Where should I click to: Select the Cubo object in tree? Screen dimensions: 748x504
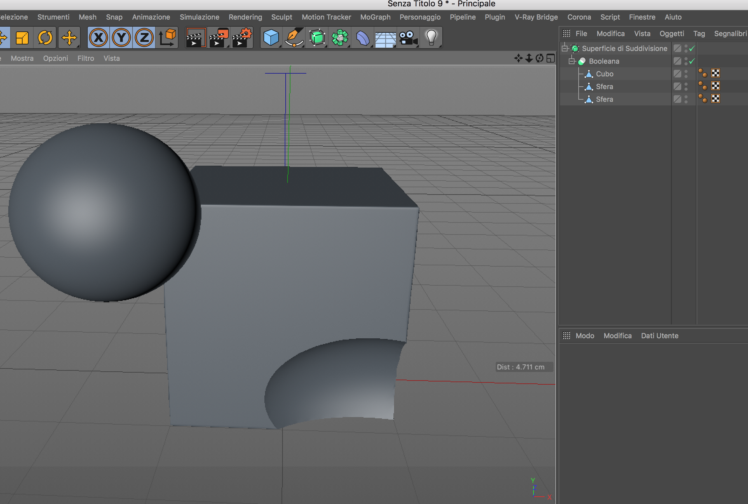tap(604, 74)
